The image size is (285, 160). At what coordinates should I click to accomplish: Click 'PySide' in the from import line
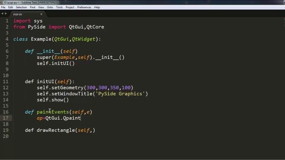(37, 27)
